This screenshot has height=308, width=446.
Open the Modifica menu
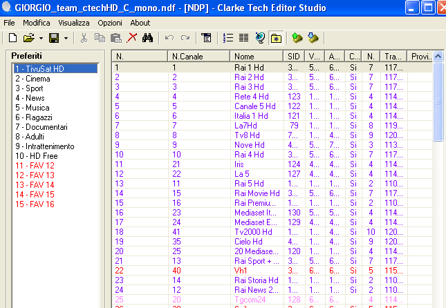coord(37,23)
